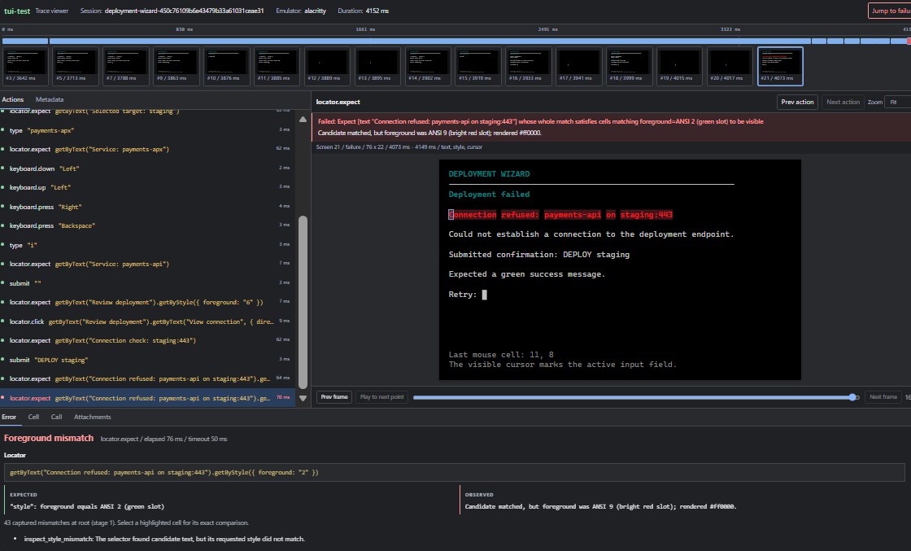
Task: Click the actions list scroll-up arrow
Action: 303,119
